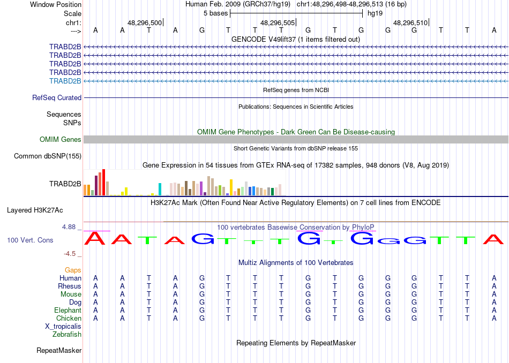This screenshot has height=363, width=509.
Task: Select the Dog alignment row label
Action: pos(75,303)
